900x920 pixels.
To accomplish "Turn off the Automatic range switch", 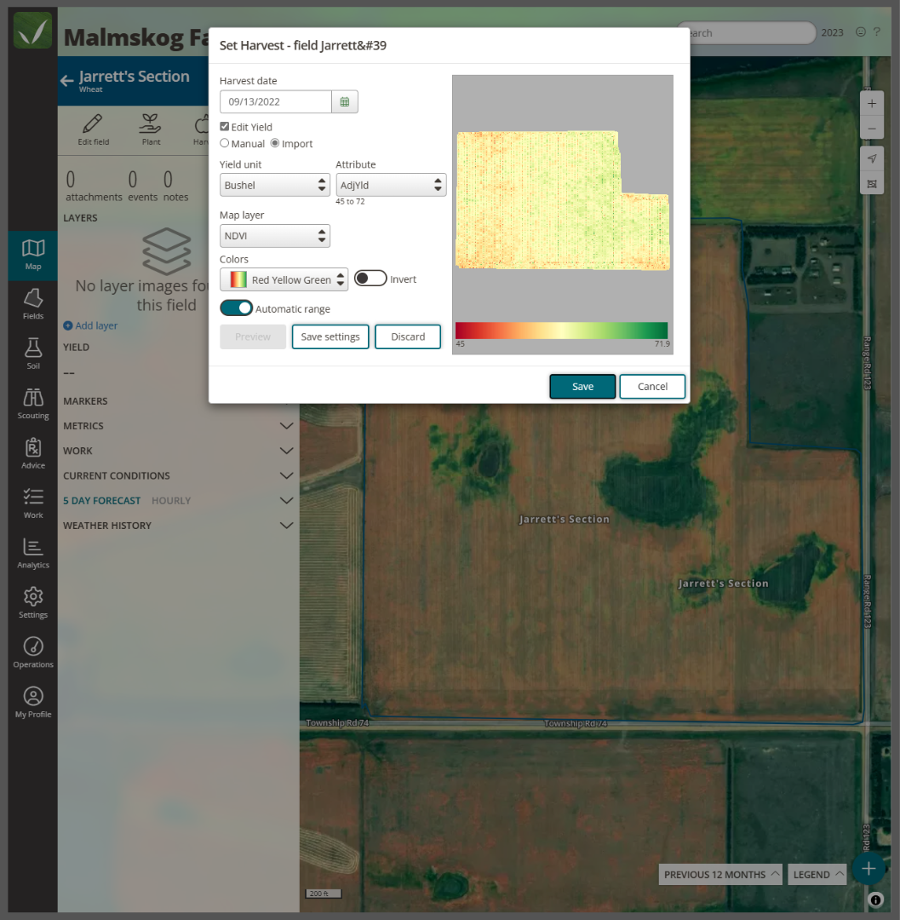I will [237, 308].
